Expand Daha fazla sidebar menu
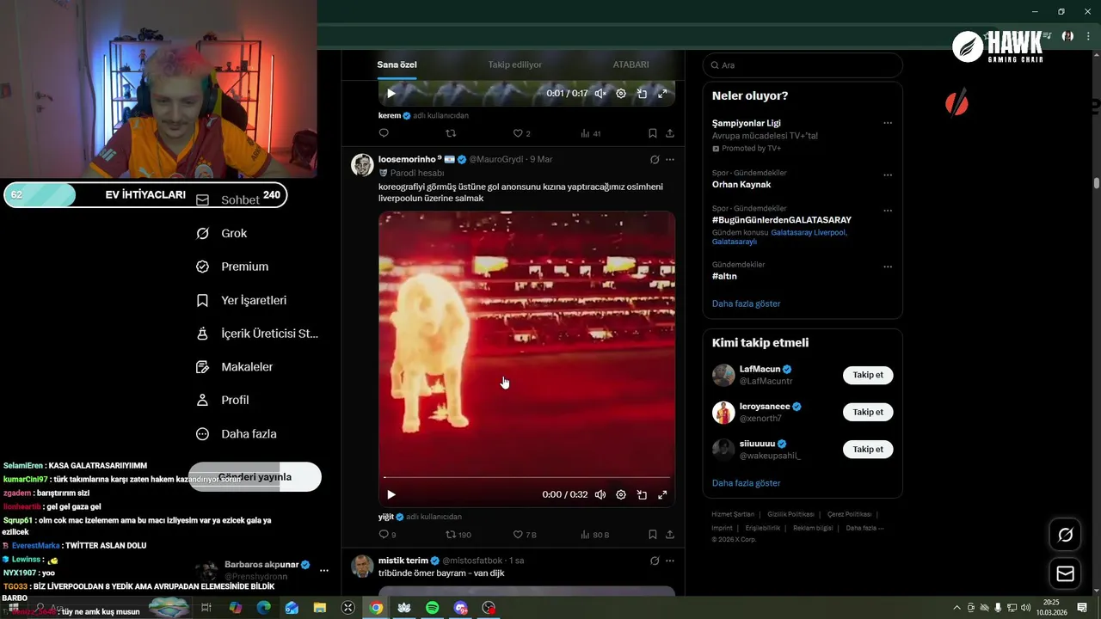 click(x=237, y=434)
